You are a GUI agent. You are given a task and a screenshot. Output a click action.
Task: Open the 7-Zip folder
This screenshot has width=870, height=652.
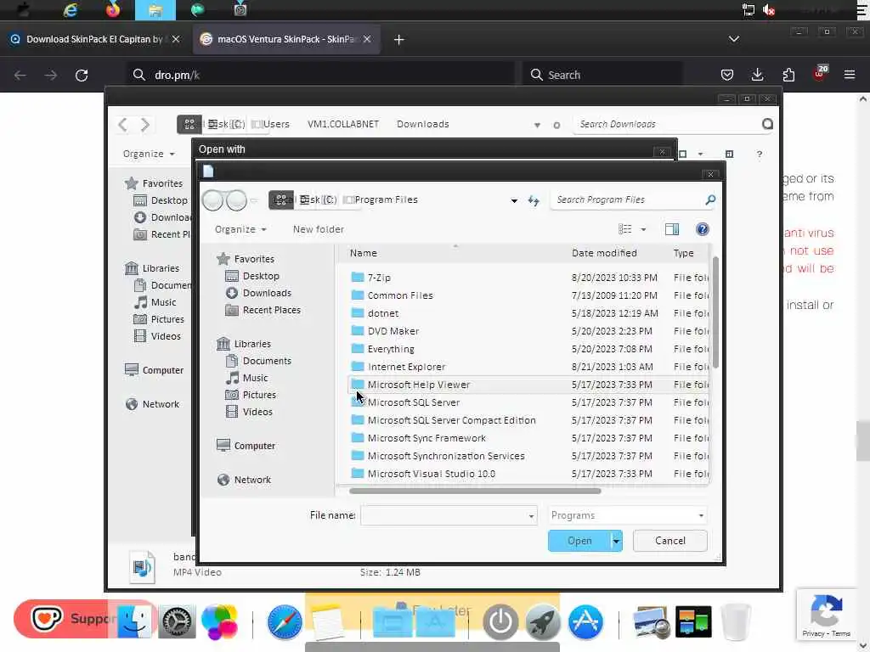pos(379,278)
